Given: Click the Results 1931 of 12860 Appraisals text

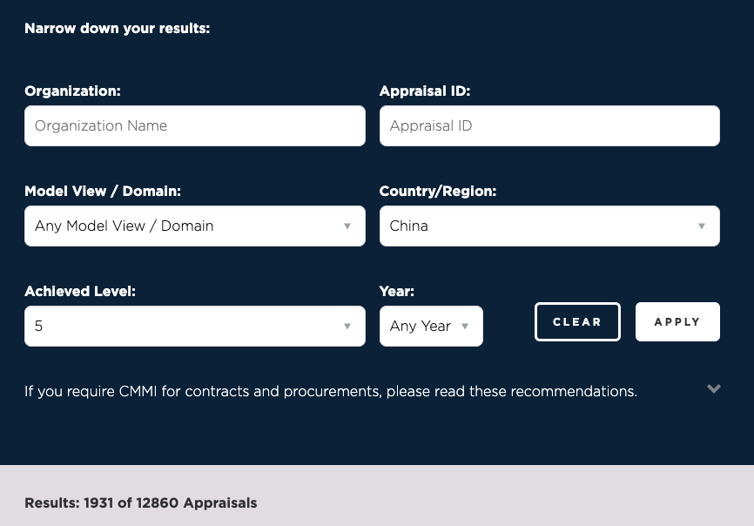Looking at the screenshot, I should click(x=141, y=503).
